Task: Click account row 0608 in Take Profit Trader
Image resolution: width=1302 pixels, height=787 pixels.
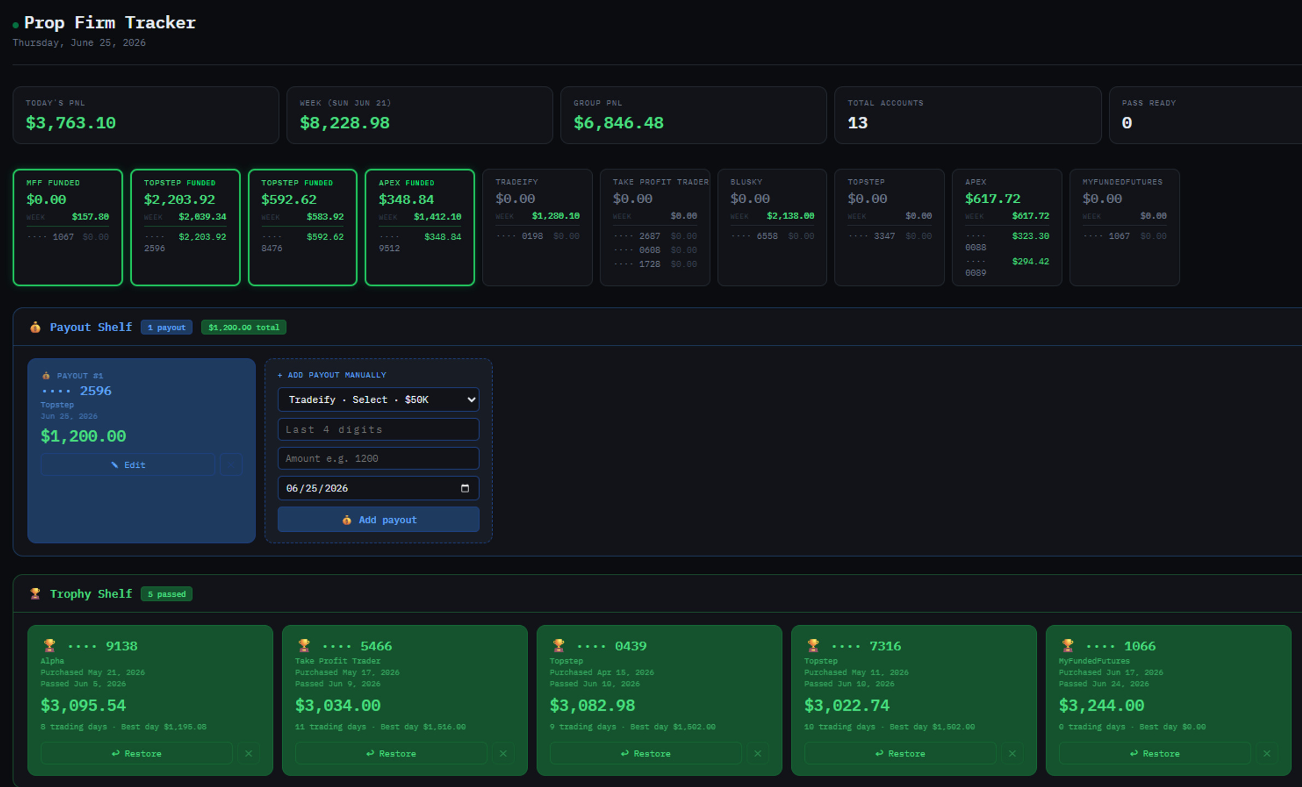Action: tap(655, 250)
